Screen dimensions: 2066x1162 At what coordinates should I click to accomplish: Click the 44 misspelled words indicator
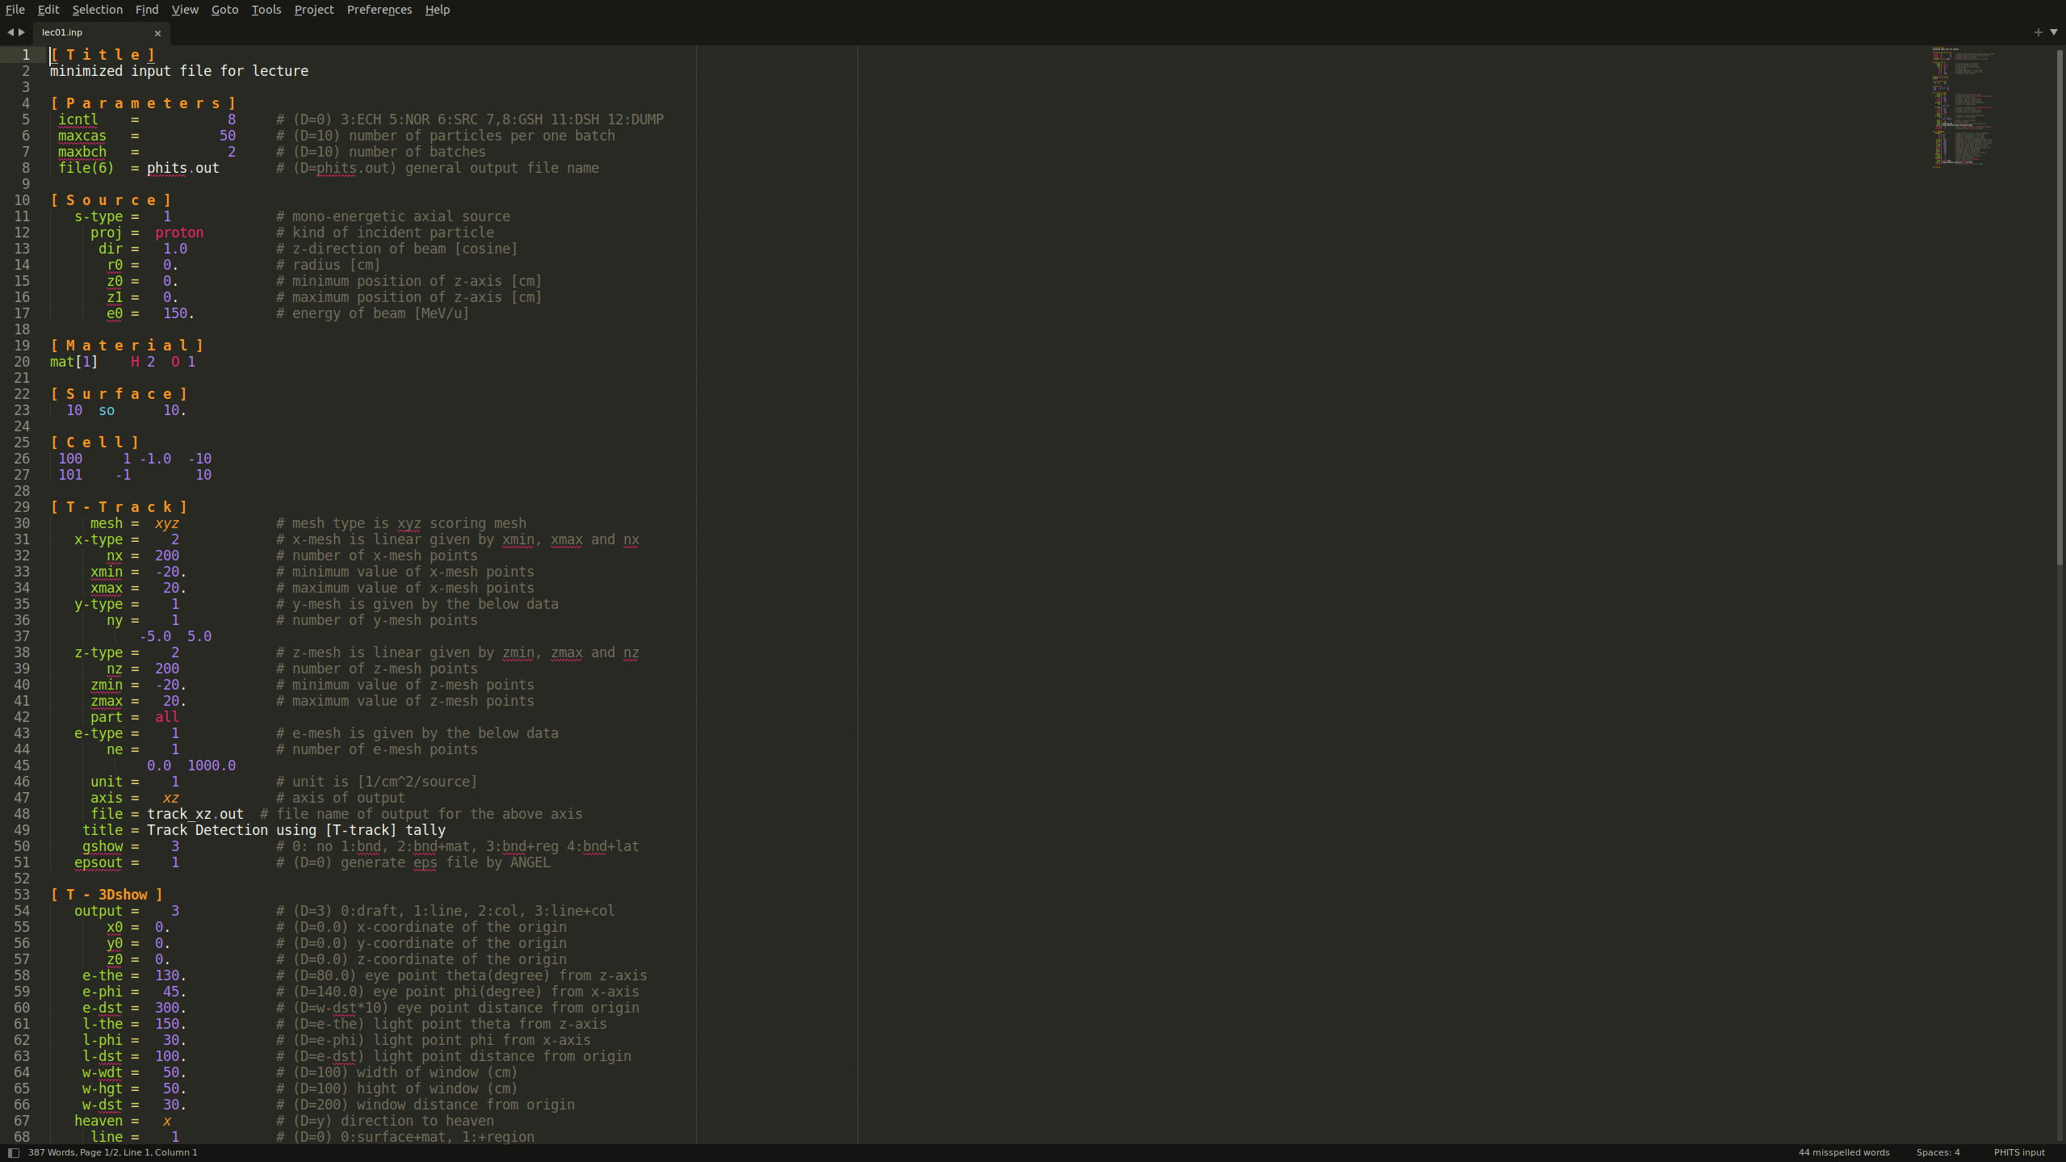click(1843, 1152)
